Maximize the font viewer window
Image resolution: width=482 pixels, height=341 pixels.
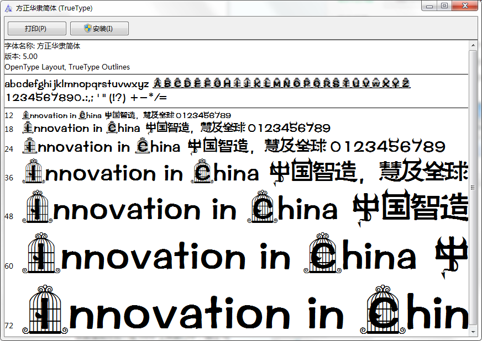click(x=444, y=6)
